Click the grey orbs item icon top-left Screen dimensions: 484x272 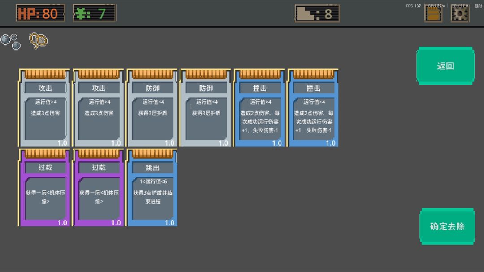(x=11, y=41)
